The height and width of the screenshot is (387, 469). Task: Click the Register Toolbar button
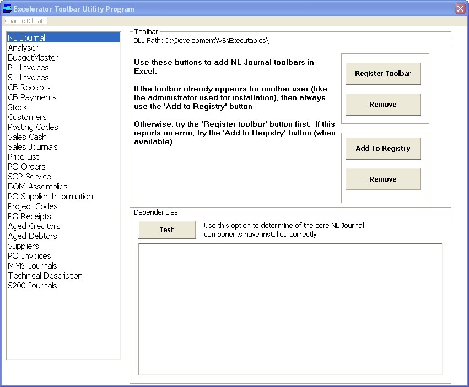coord(383,74)
